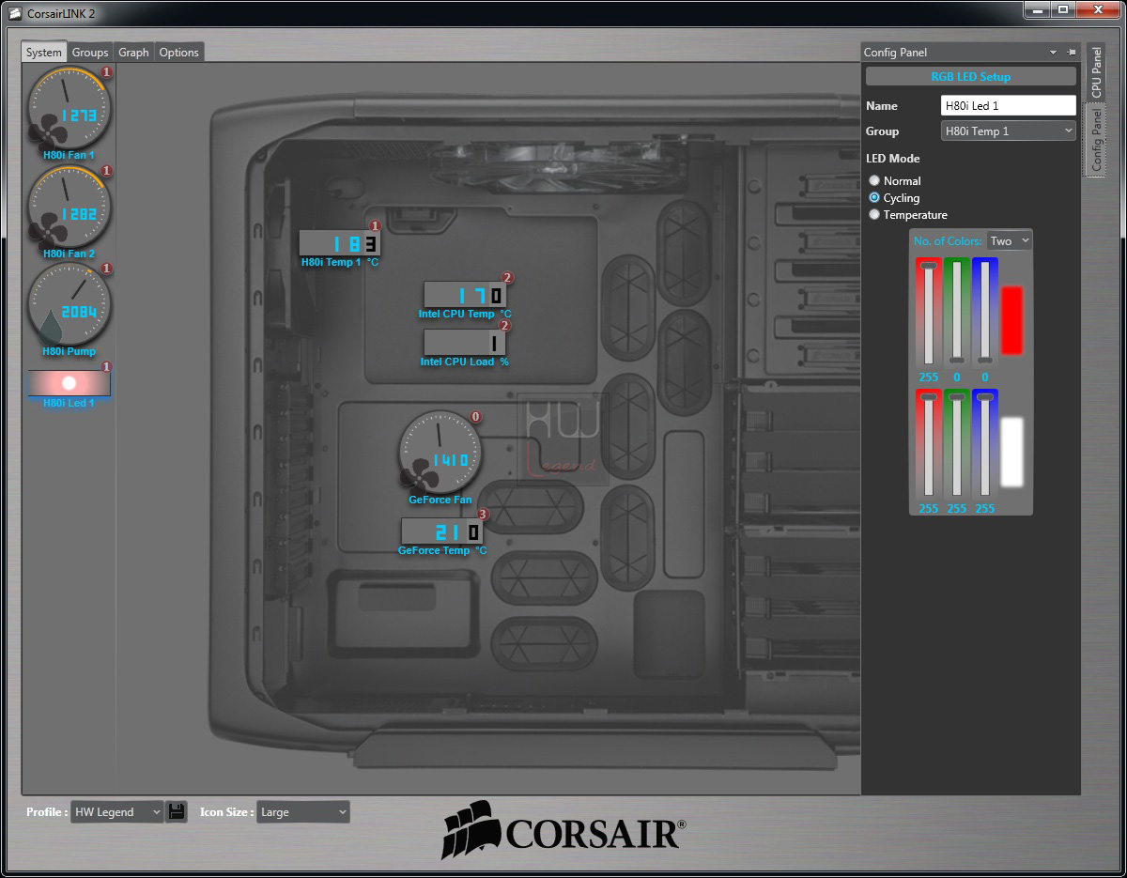1127x878 pixels.
Task: Click the Profile : label
Action: (47, 812)
